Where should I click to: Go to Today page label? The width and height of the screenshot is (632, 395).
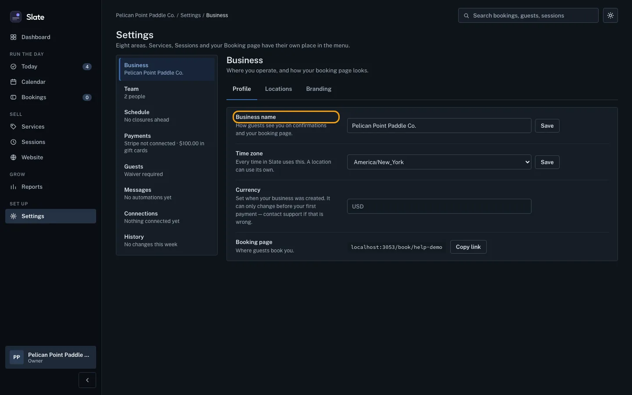(x=29, y=67)
